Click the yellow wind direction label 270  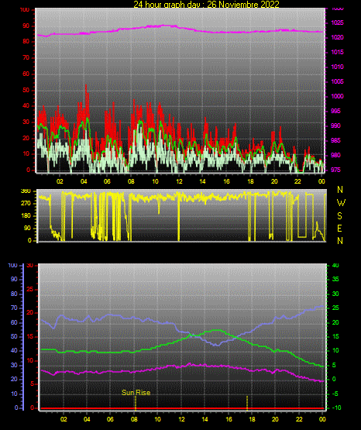tap(26, 204)
